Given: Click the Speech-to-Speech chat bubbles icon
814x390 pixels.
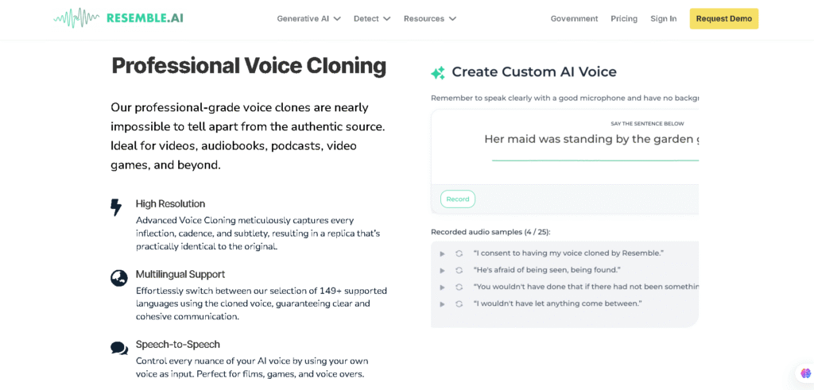Looking at the screenshot, I should (119, 348).
